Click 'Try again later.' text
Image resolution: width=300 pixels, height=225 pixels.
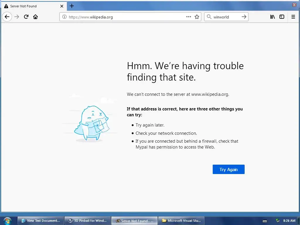coord(150,125)
